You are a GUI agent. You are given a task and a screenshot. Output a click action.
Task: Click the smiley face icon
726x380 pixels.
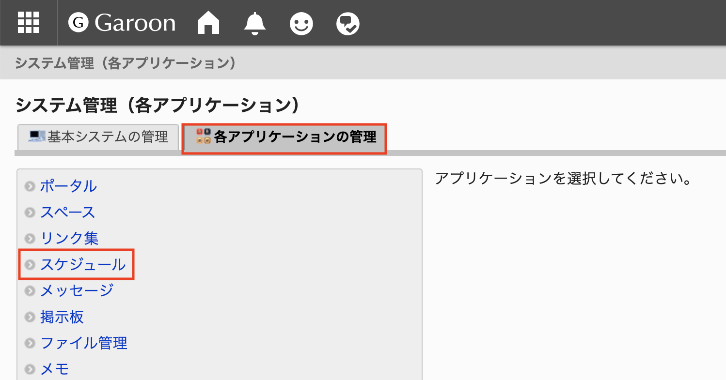[301, 22]
